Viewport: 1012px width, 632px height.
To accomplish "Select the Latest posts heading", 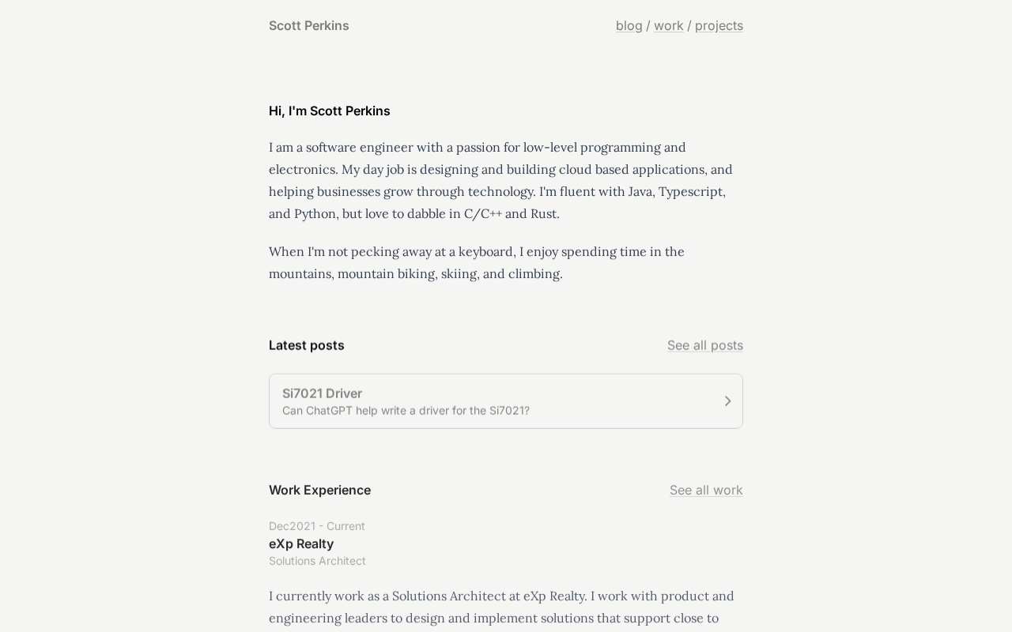I will (x=306, y=345).
